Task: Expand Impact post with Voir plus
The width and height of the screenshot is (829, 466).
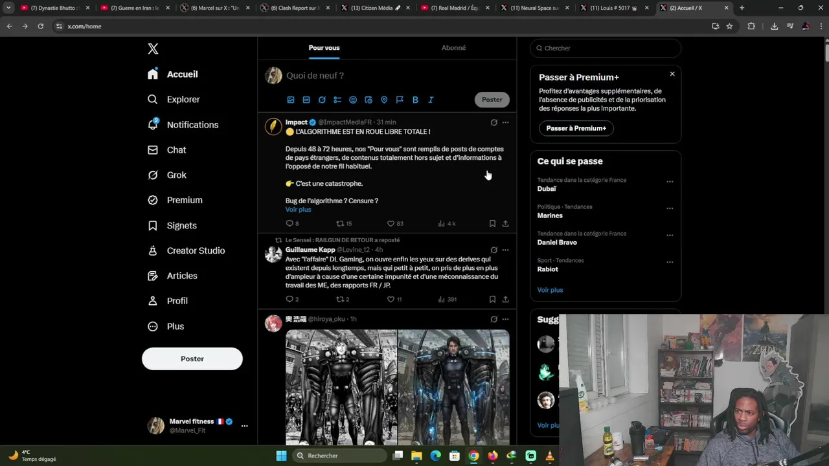Action: click(298, 210)
